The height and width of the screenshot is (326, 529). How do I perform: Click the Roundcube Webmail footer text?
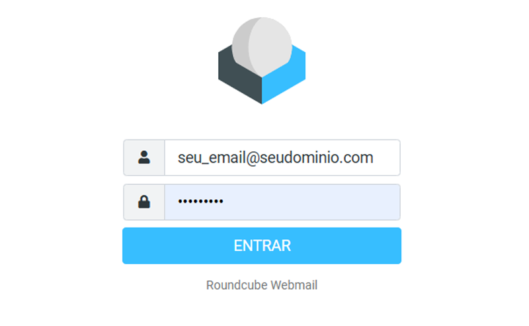262,285
